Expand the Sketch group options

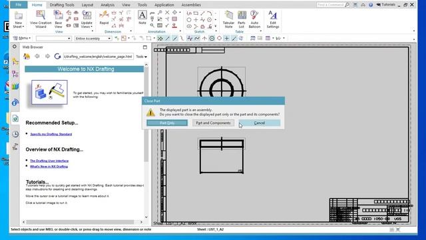[x=216, y=31]
